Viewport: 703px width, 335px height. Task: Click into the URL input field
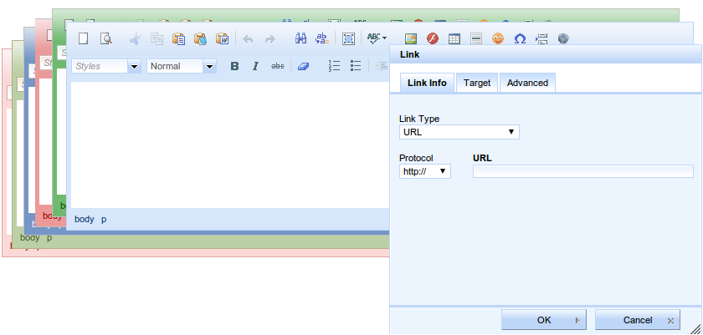coord(582,171)
